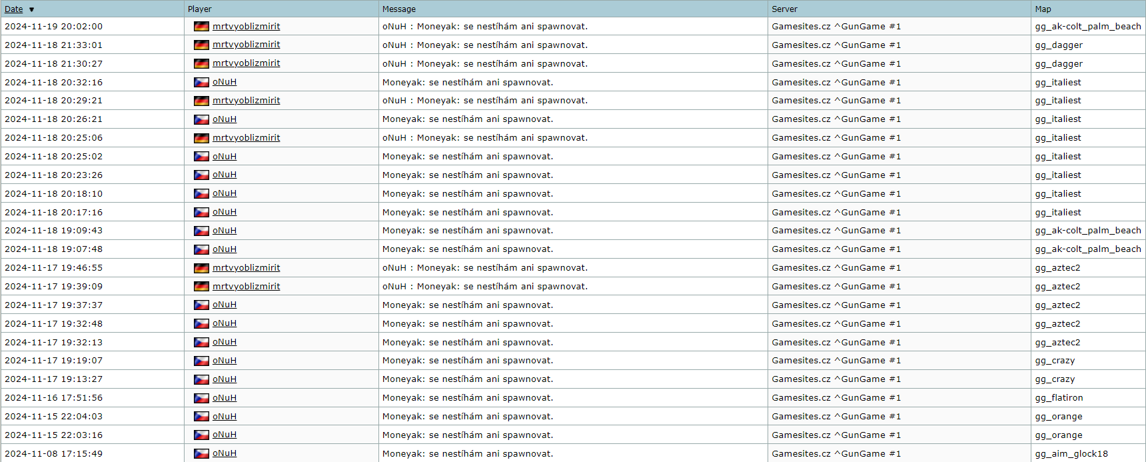This screenshot has height=462, width=1146.
Task: Open oNuH player link at 2024-11-15 22:04:03
Action: point(225,417)
